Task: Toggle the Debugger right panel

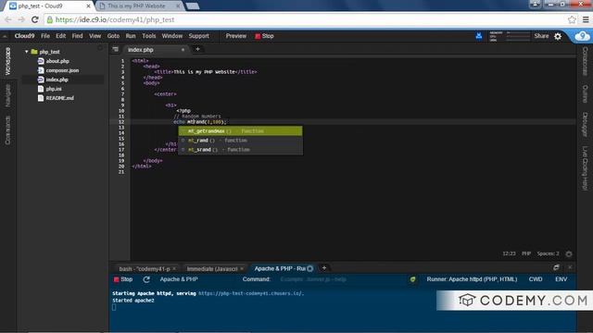Action: coord(585,124)
